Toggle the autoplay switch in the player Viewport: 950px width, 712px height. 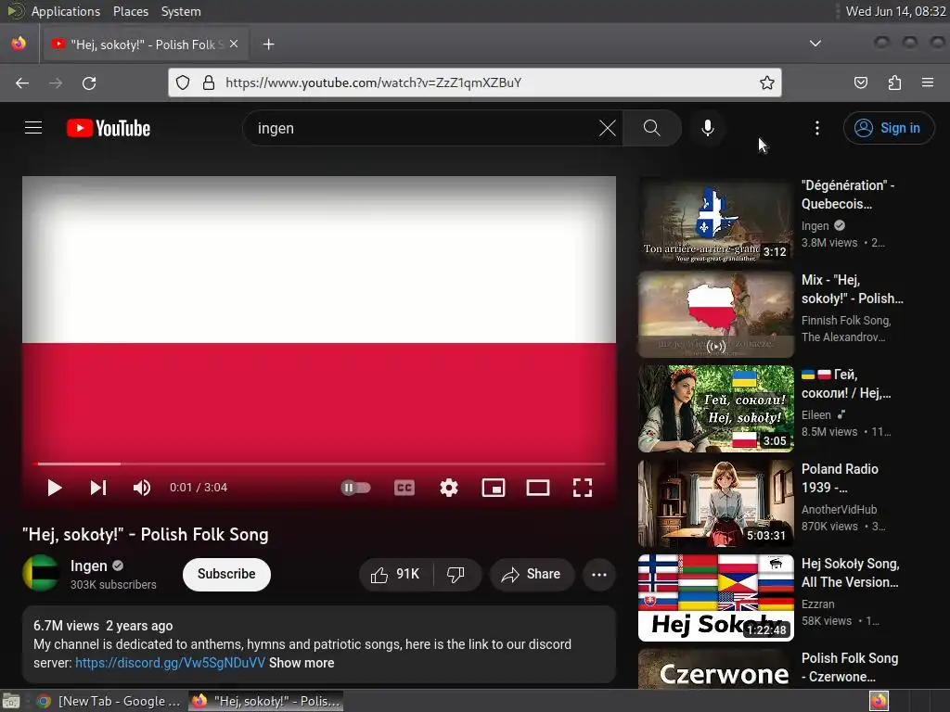point(355,488)
